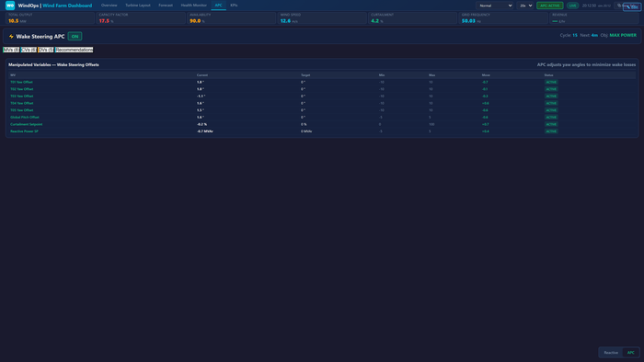
Task: Click the Grid Frequency KPI card
Action: 503,18
